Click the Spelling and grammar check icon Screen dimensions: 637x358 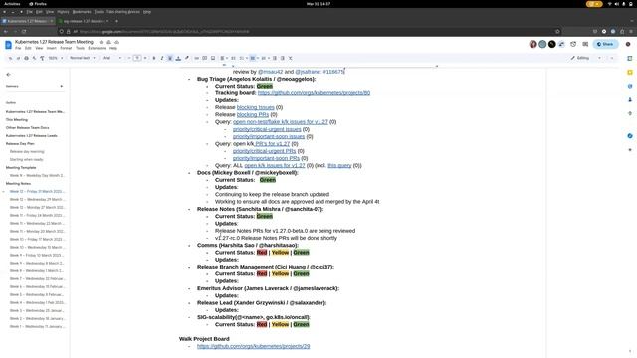pos(34,58)
